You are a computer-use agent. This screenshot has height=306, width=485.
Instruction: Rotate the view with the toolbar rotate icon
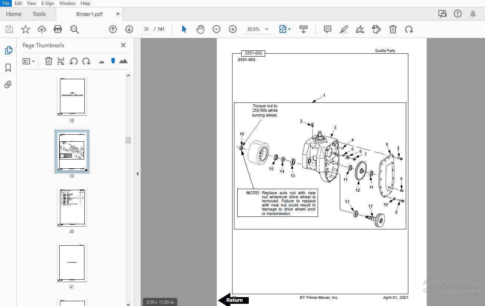click(409, 29)
